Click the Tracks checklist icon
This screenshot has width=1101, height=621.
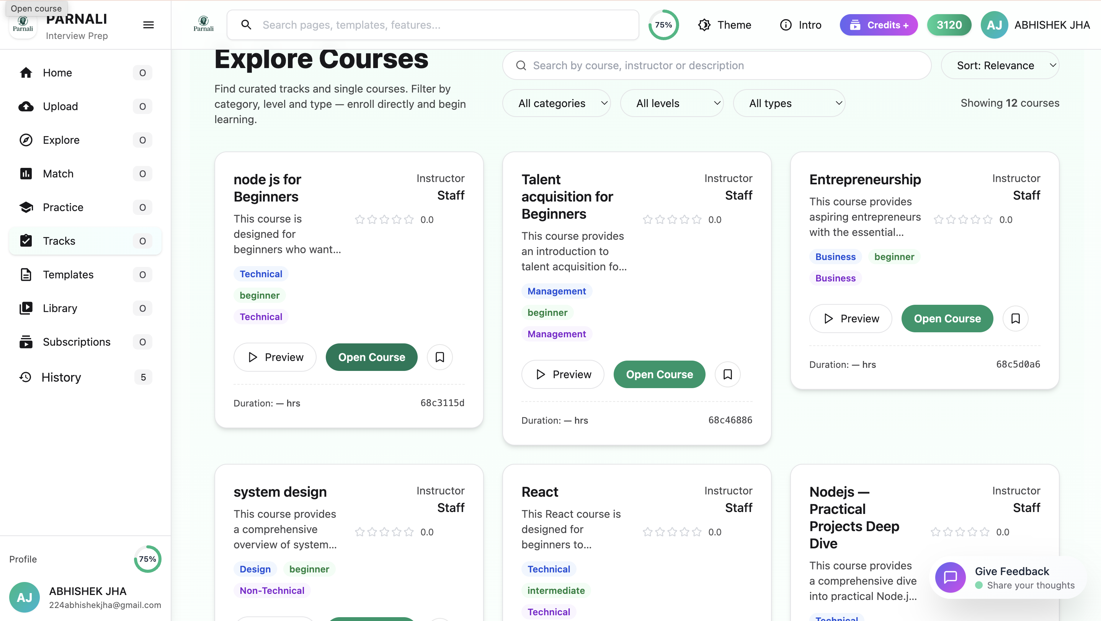coord(26,241)
